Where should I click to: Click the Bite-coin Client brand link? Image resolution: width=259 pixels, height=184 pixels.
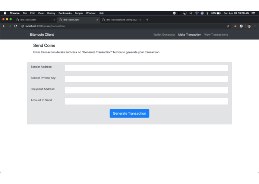(x=42, y=35)
